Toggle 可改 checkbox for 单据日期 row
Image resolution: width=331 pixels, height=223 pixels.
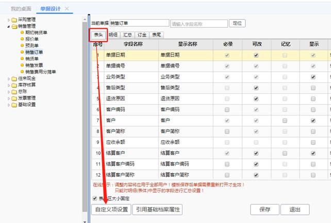tap(256, 56)
